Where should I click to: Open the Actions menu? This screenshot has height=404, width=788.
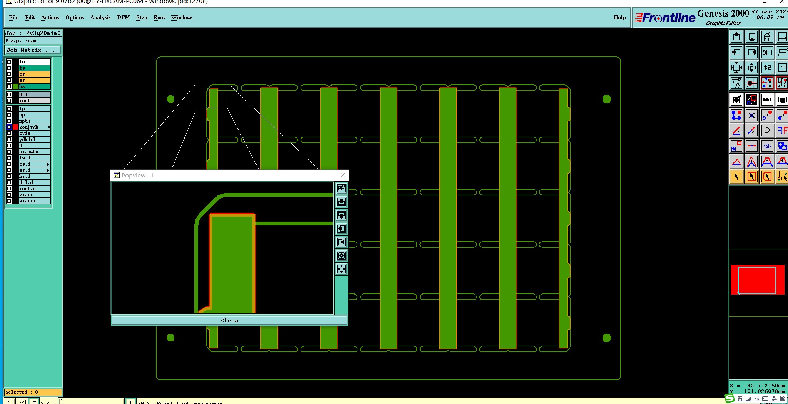(x=50, y=17)
